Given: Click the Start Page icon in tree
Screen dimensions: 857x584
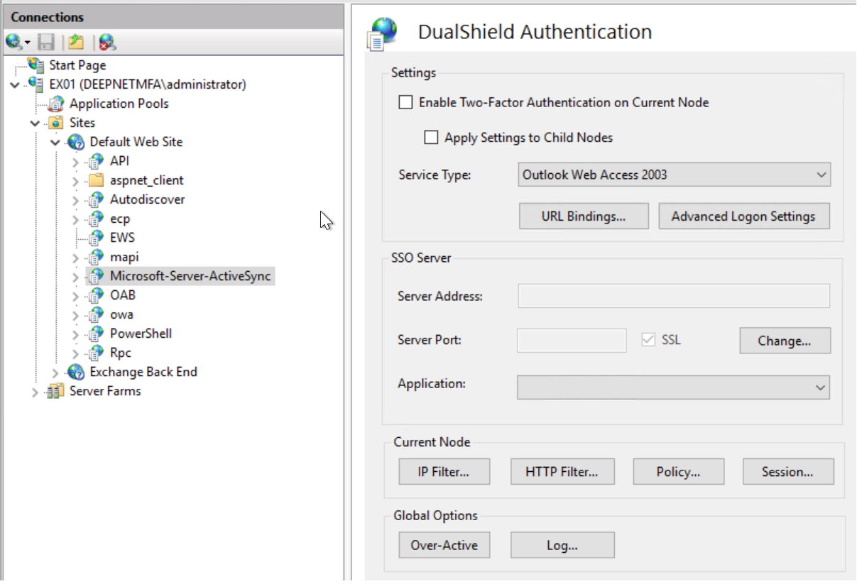Looking at the screenshot, I should [x=36, y=65].
